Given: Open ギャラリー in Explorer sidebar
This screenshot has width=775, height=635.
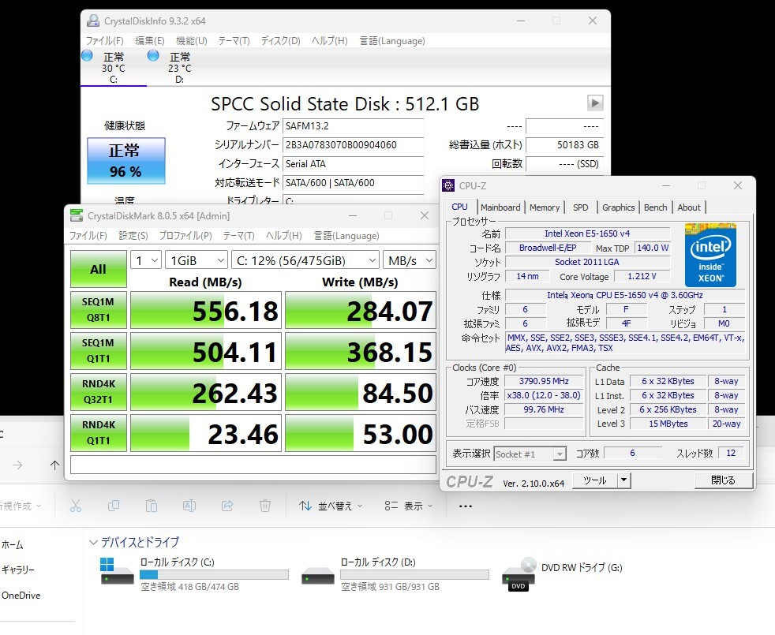Looking at the screenshot, I should click(18, 570).
